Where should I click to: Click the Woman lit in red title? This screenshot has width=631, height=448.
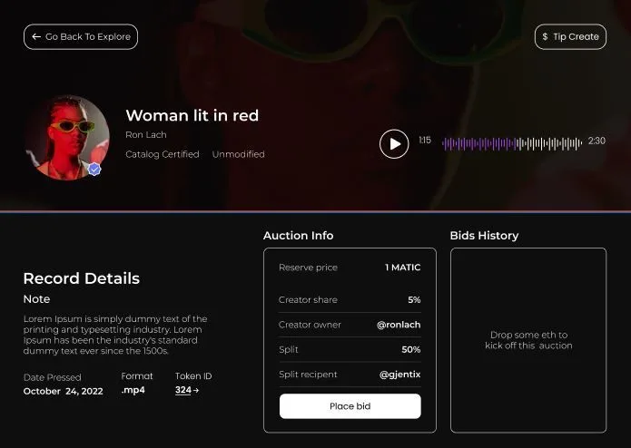pos(192,116)
